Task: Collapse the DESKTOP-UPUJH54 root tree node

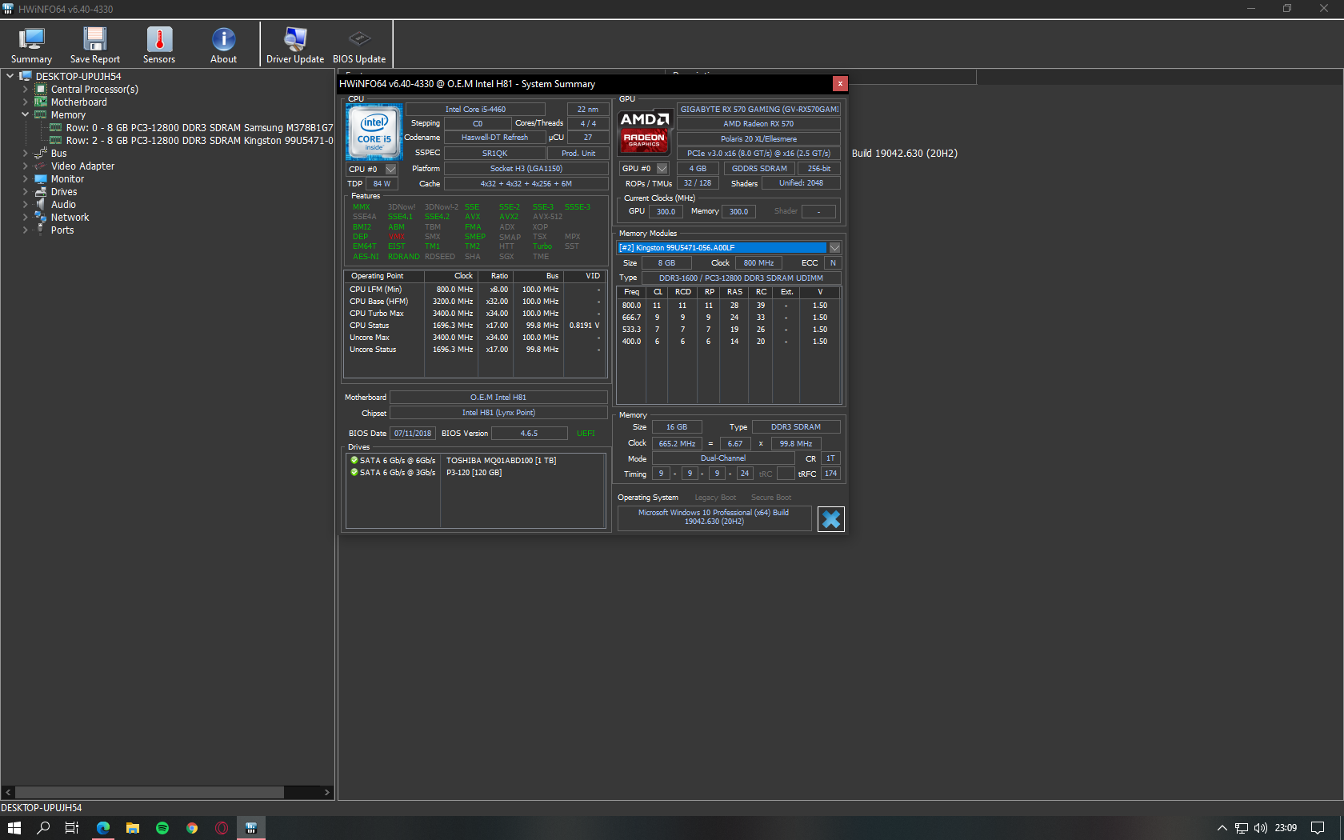Action: (x=10, y=76)
